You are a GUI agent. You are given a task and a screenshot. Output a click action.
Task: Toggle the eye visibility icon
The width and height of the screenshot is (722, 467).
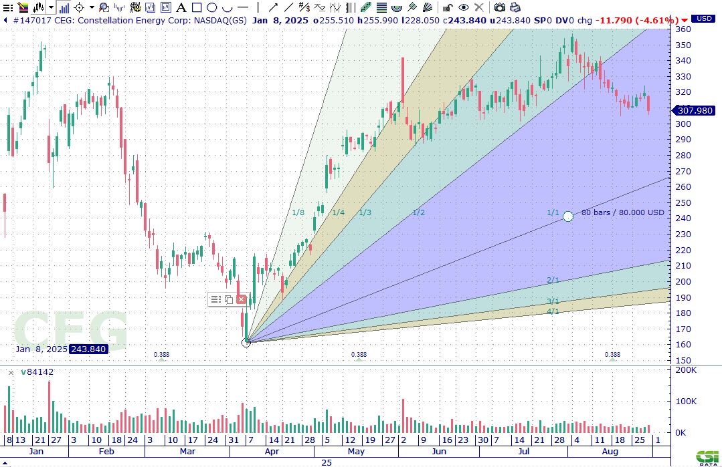463,7
